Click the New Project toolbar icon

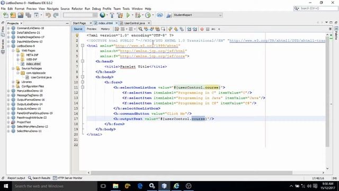coord(13,15)
